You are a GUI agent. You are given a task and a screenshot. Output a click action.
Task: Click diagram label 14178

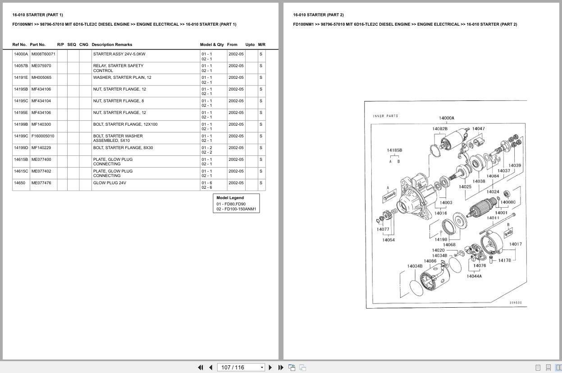point(505,260)
